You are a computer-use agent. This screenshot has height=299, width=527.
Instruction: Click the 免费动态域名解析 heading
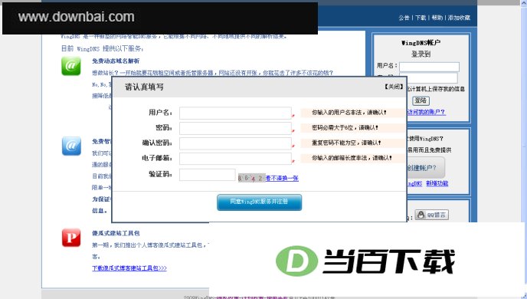[x=116, y=61]
